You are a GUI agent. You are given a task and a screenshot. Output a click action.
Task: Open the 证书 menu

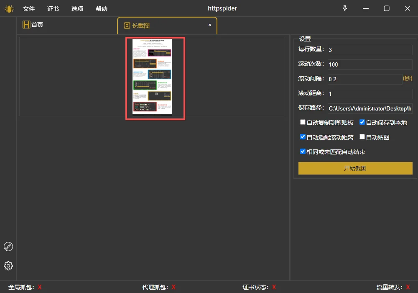coord(53,9)
